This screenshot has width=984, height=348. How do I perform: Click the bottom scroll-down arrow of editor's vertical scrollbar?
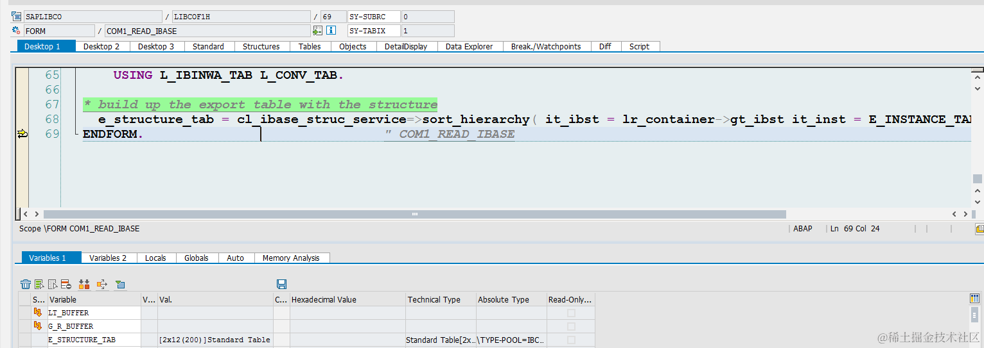point(977,201)
